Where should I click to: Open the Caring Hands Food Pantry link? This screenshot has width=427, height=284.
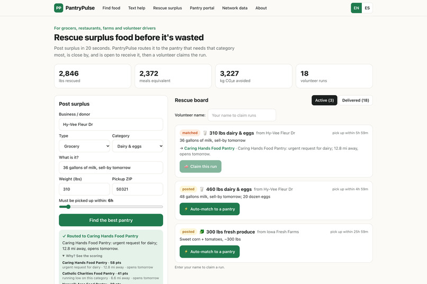coord(209,149)
